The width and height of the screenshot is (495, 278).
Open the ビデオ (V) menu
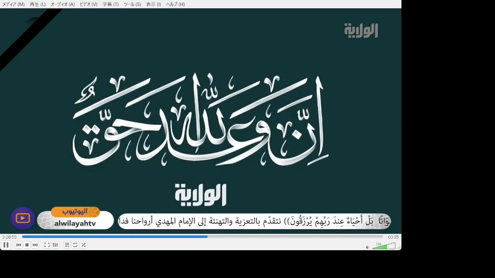tap(89, 4)
